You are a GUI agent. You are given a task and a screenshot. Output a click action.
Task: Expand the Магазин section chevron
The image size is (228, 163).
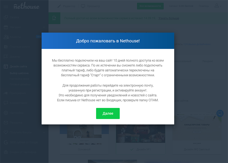tap(44, 27)
